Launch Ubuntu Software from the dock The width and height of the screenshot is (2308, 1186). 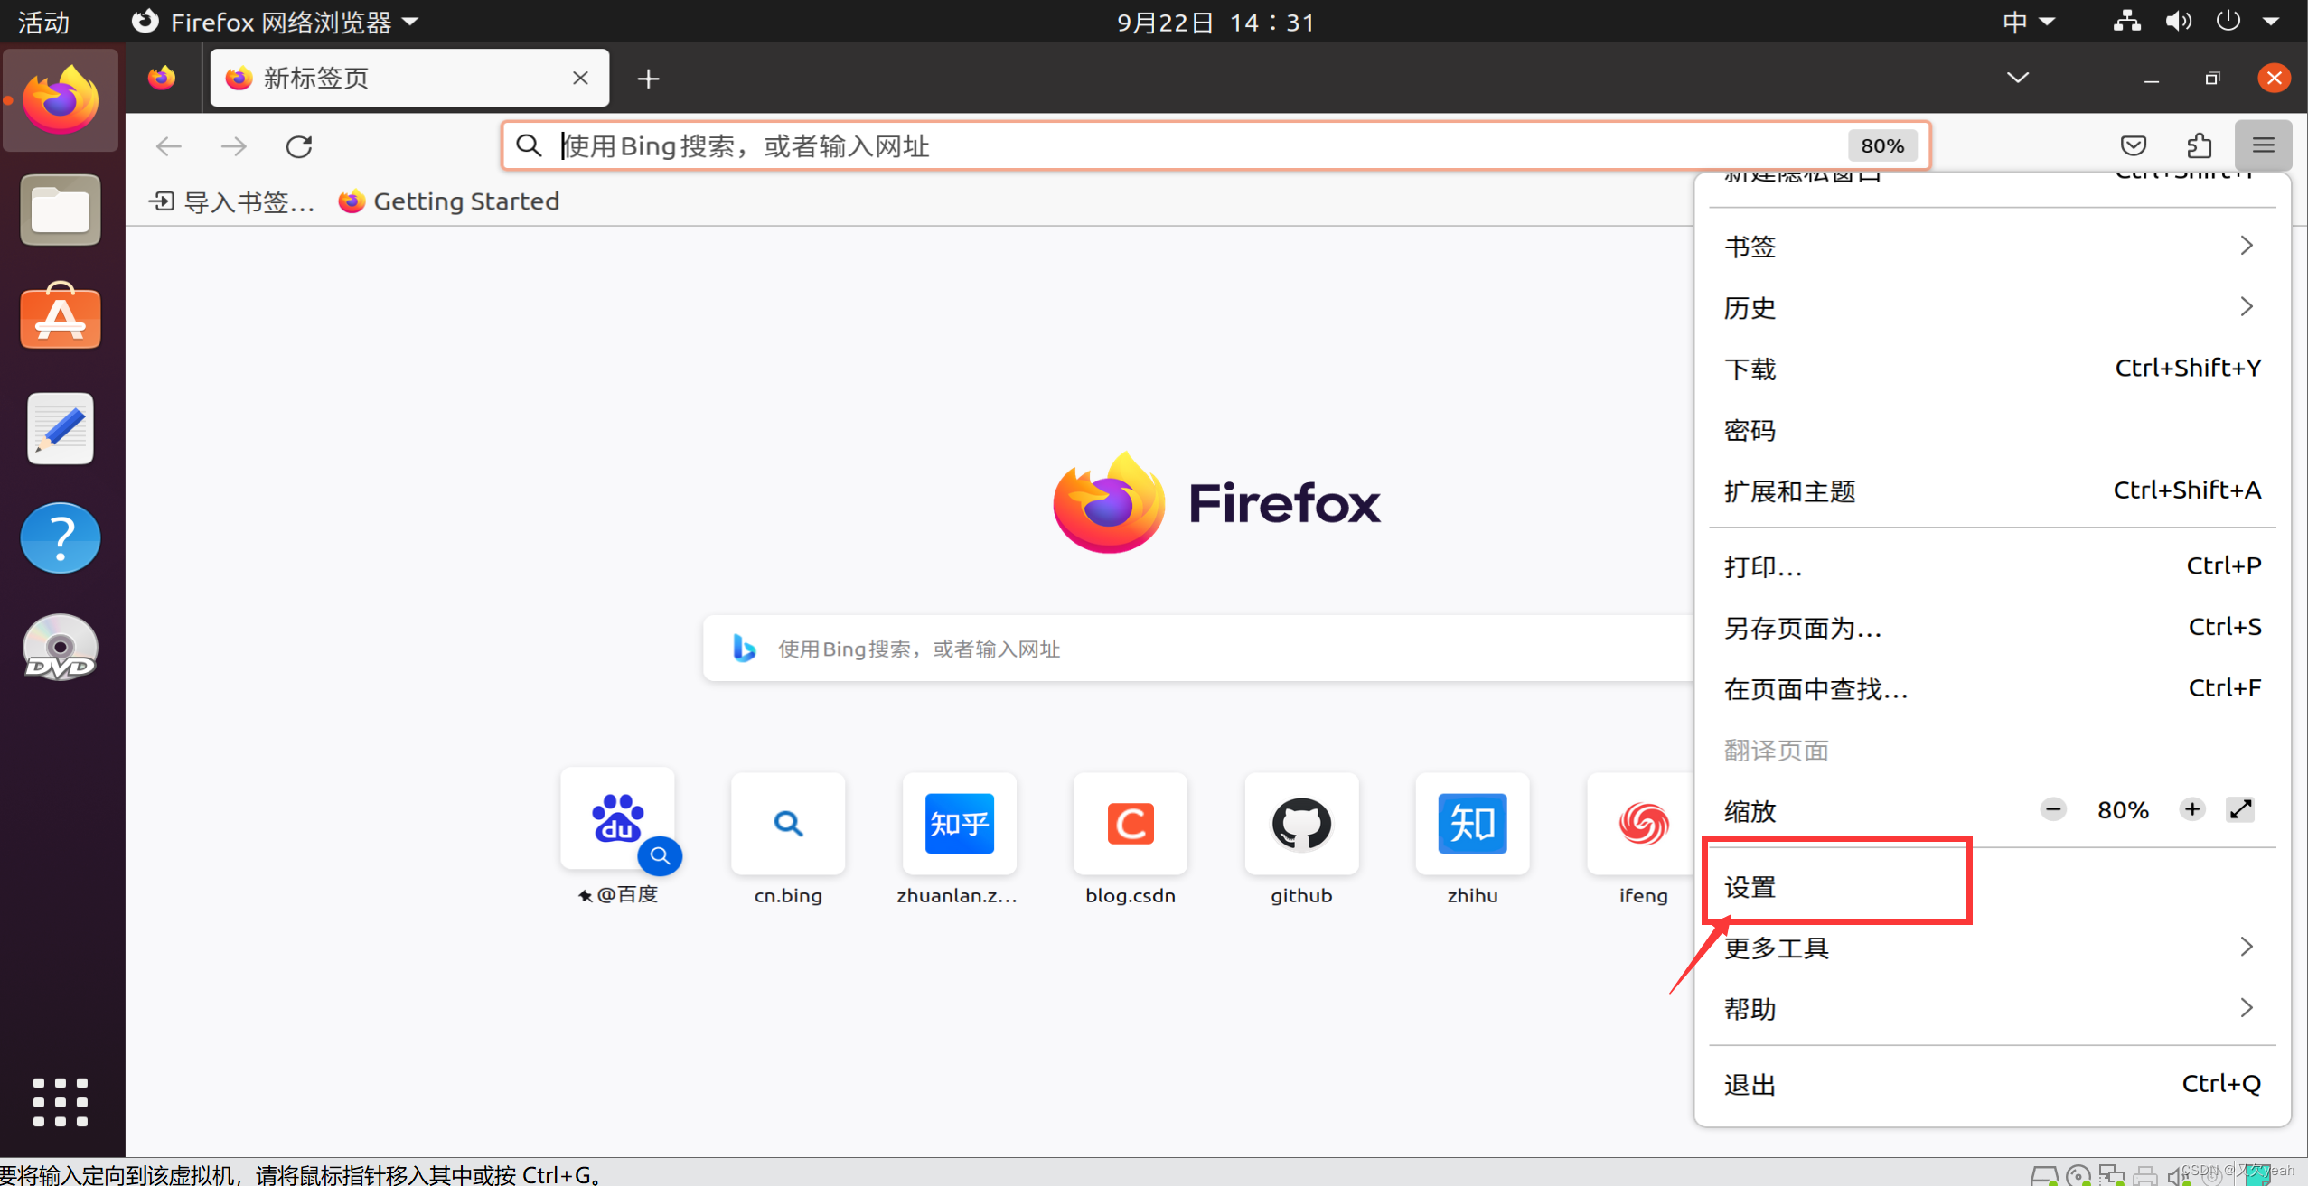click(x=61, y=317)
